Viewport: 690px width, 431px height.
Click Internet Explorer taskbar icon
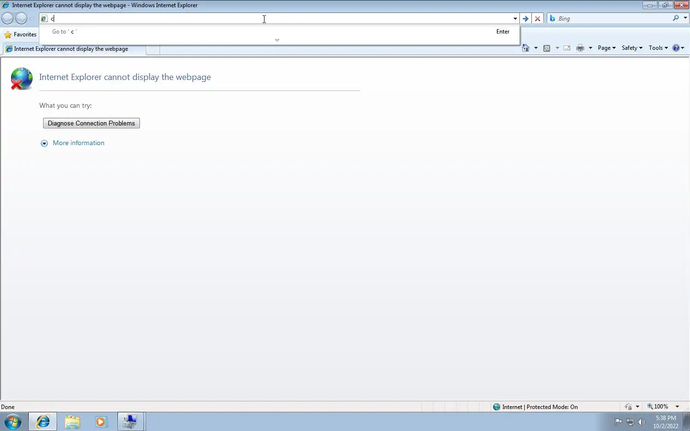point(43,422)
